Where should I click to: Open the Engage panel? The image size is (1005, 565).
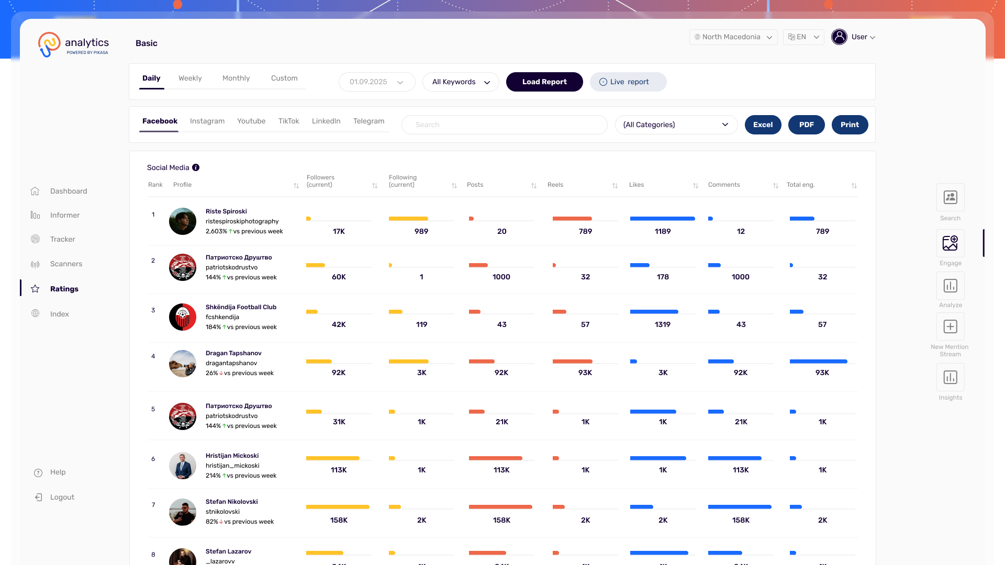point(950,243)
